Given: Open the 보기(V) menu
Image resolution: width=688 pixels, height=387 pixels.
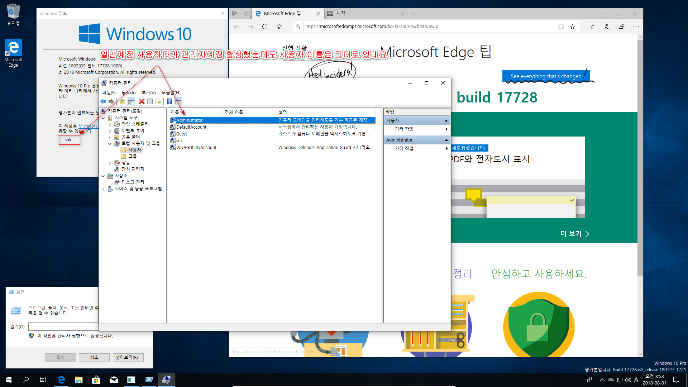Looking at the screenshot, I should [x=149, y=92].
